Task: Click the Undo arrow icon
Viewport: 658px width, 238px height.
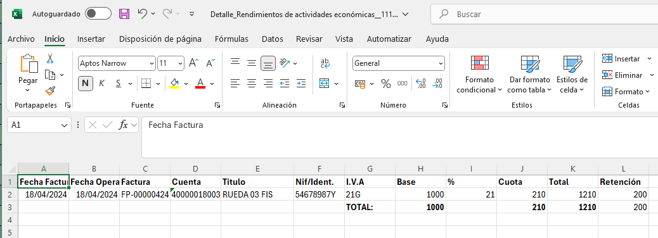Action: 143,14
